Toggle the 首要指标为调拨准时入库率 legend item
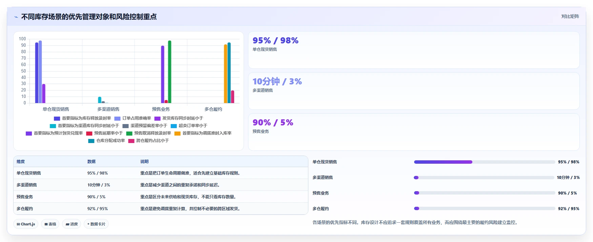This screenshot has height=242, width=593. (x=203, y=133)
